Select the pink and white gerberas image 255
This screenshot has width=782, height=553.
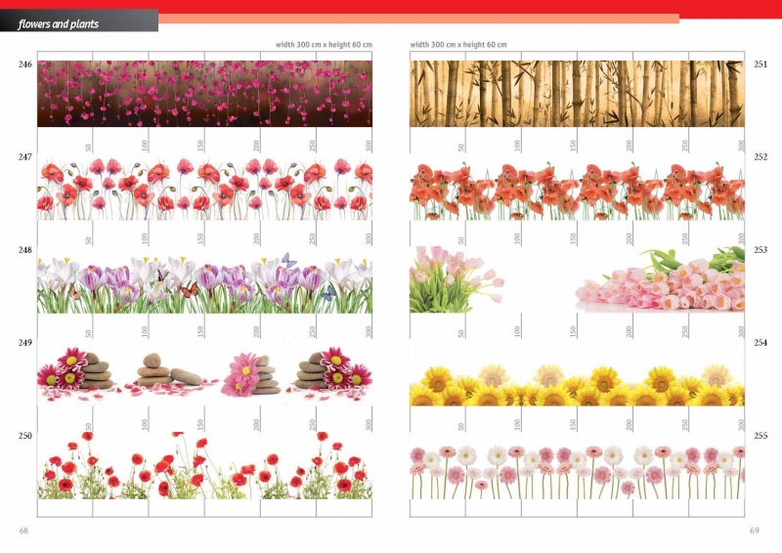pyautogui.click(x=577, y=471)
